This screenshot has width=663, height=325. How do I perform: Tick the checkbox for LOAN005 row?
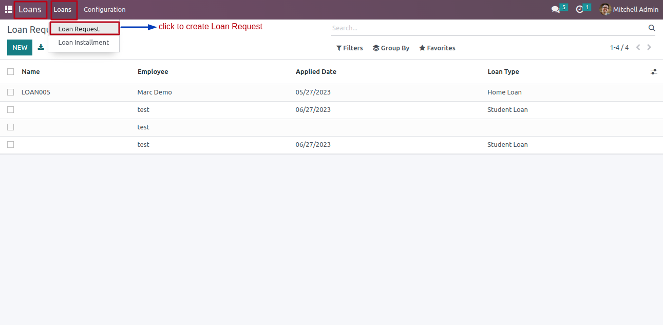coord(10,92)
